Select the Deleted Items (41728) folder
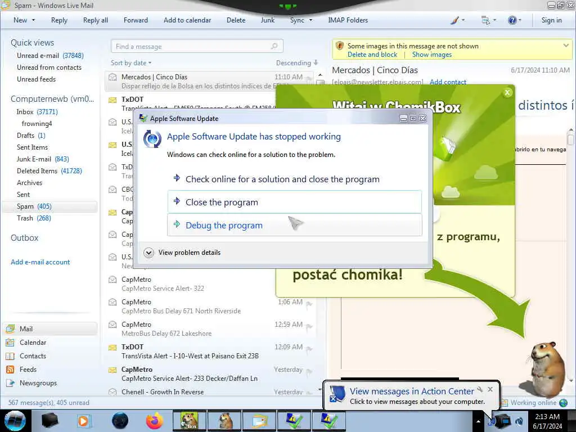This screenshot has height=432, width=576. [49, 171]
